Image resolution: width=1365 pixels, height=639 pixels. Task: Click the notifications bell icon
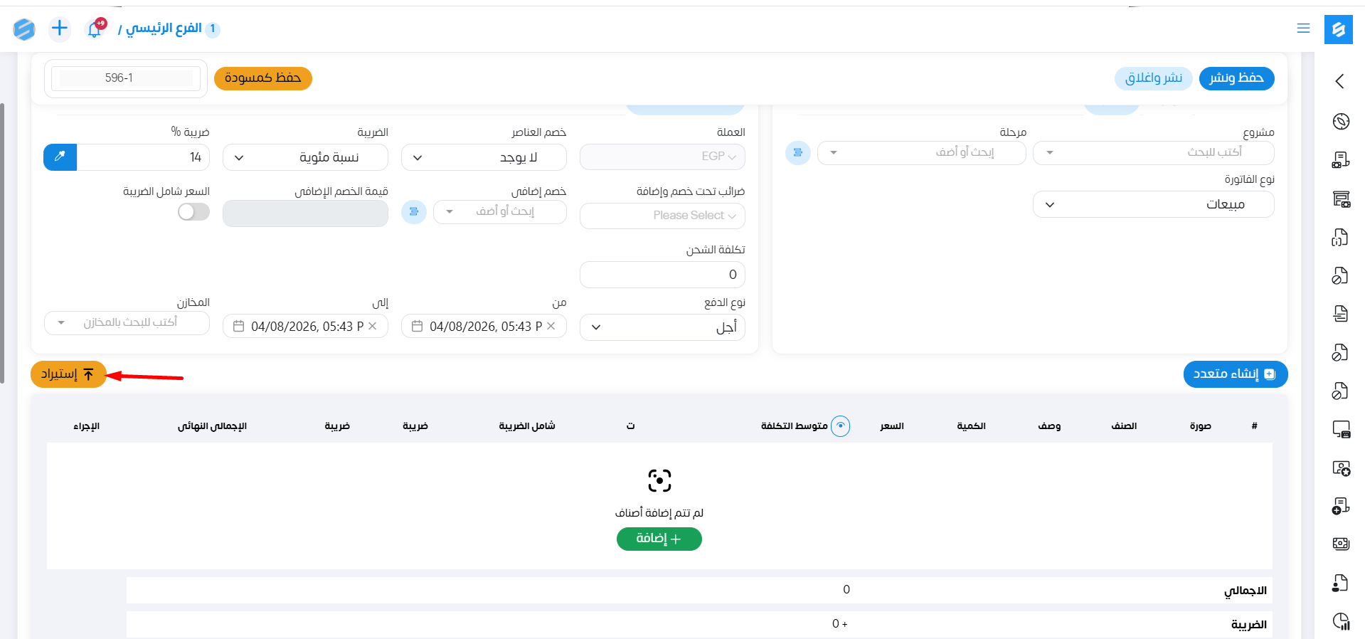coord(95,29)
